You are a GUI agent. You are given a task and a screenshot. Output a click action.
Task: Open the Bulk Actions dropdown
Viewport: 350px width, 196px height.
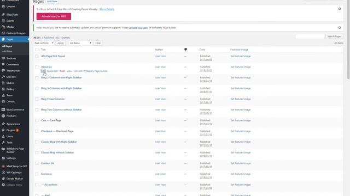(44, 43)
